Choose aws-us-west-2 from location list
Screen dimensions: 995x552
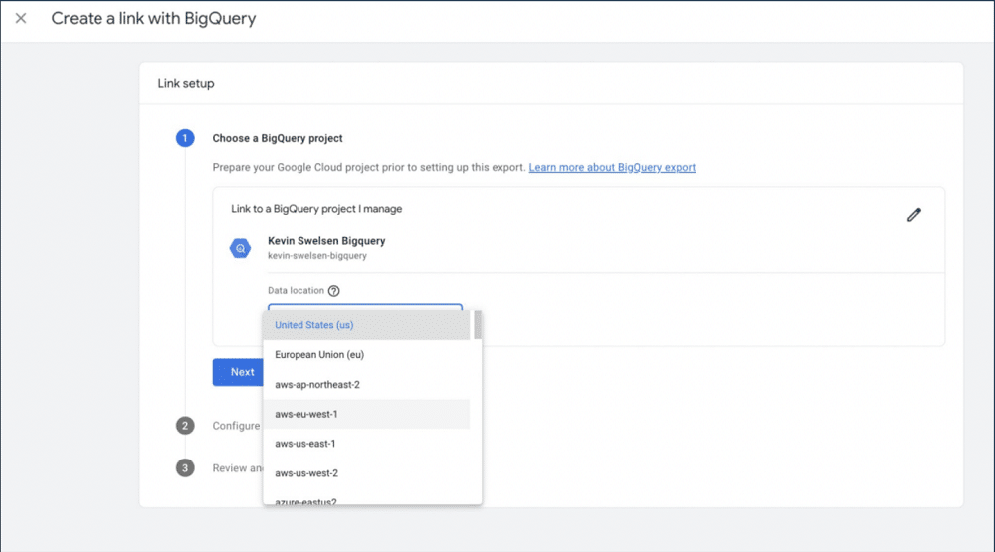366,473
